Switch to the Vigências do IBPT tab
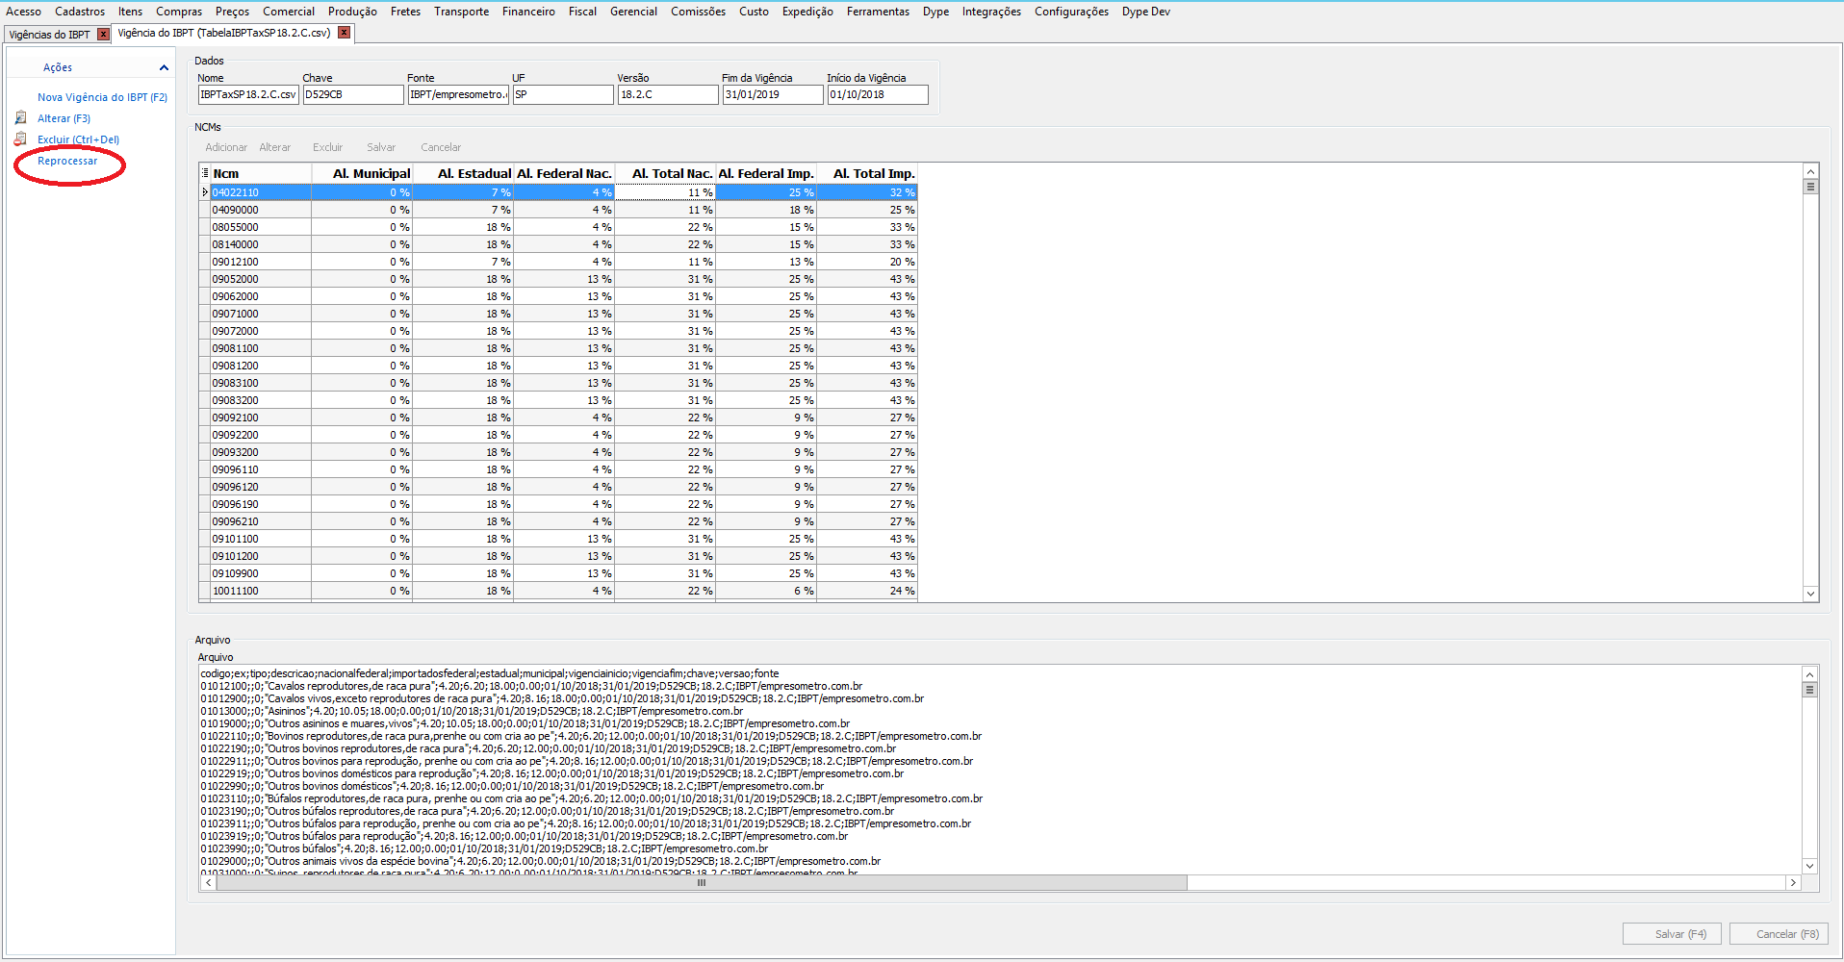 tap(49, 35)
